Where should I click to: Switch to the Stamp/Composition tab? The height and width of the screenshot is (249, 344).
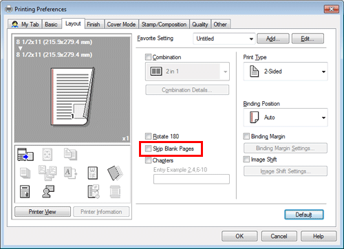(x=164, y=24)
